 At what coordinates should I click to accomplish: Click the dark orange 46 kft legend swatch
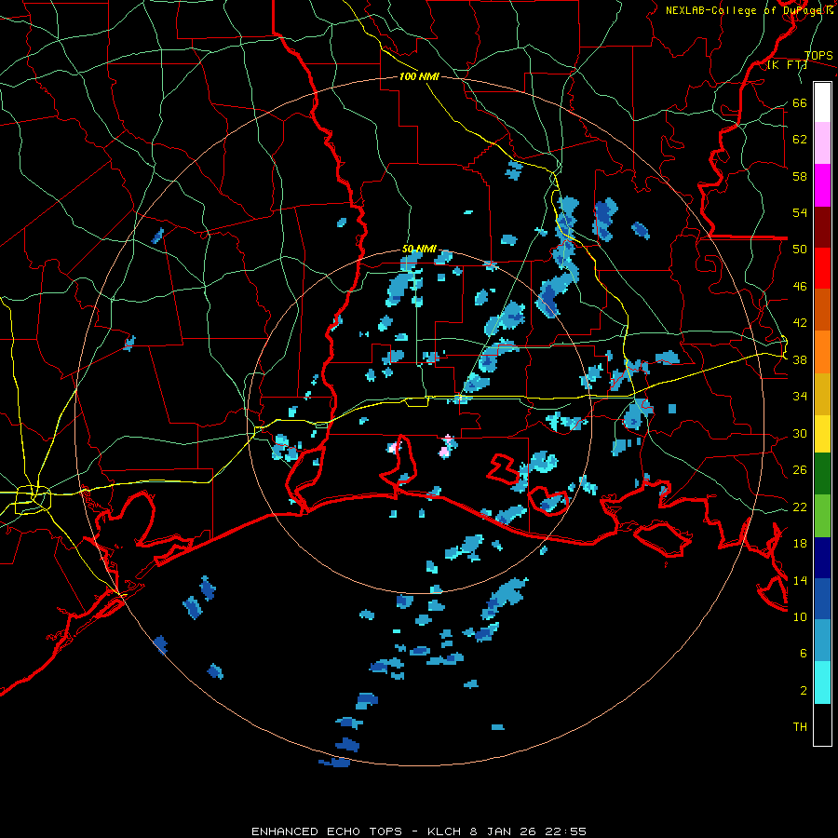coord(822,310)
